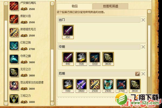Viewport: 162px width, 108px height.
Task: Click the right panel scroll up arrow
Action: [149, 12]
